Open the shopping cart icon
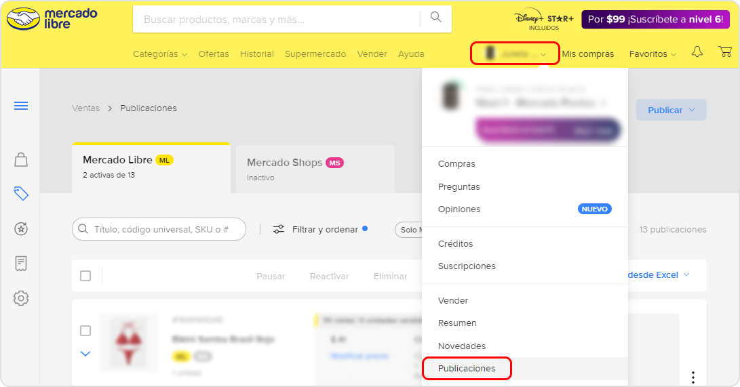This screenshot has height=387, width=740. click(x=725, y=52)
